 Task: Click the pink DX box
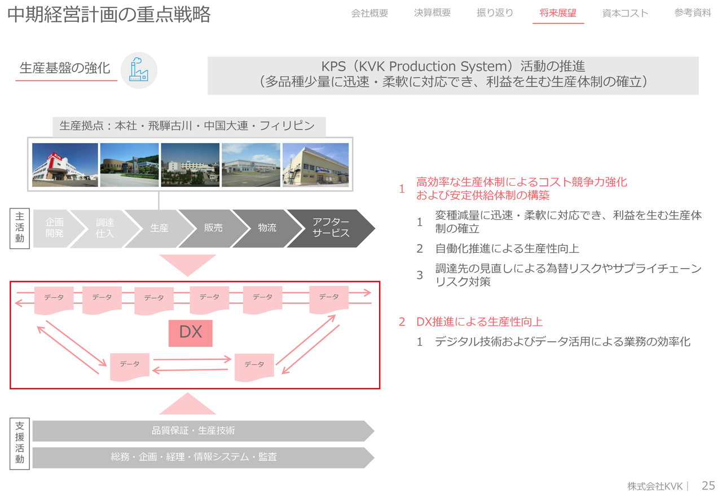click(x=190, y=332)
